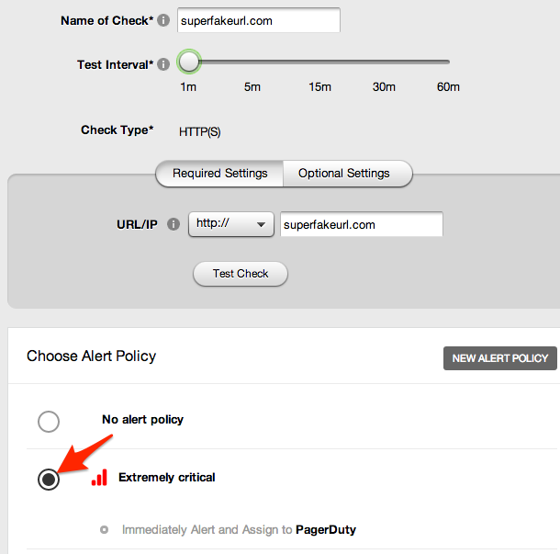The image size is (560, 554).
Task: Click info icon beside Name of Check
Action: [x=163, y=20]
